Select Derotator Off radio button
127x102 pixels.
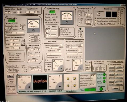pyautogui.click(x=21, y=27)
